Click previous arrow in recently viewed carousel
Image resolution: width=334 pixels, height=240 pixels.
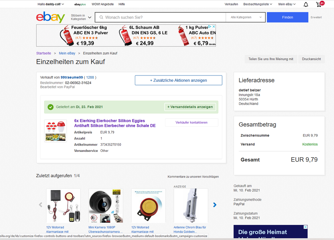[x=41, y=205]
